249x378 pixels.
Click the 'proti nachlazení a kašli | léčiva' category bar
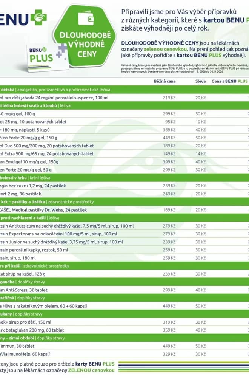(124, 218)
